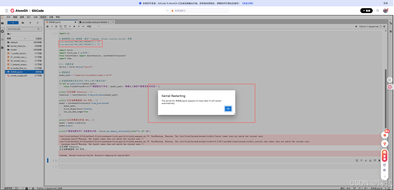Dismiss the banner with 关闭
Image resolution: width=394 pixels, height=190 pixels.
[x=385, y=3]
